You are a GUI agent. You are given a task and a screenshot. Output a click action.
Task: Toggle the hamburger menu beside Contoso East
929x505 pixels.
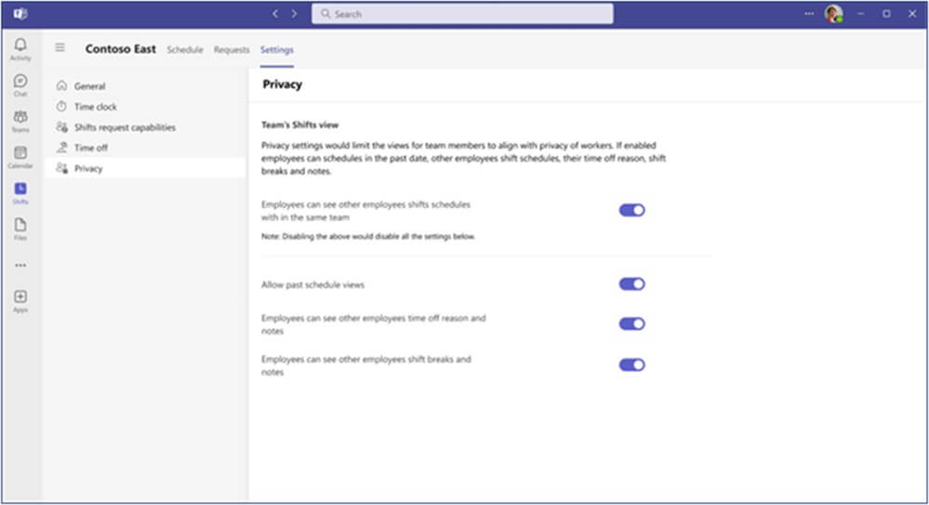pyautogui.click(x=60, y=47)
